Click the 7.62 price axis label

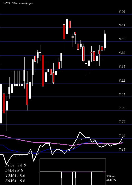(x=122, y=136)
